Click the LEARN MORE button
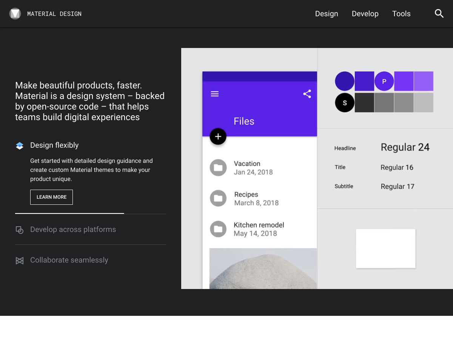This screenshot has height=340, width=453. 51,197
